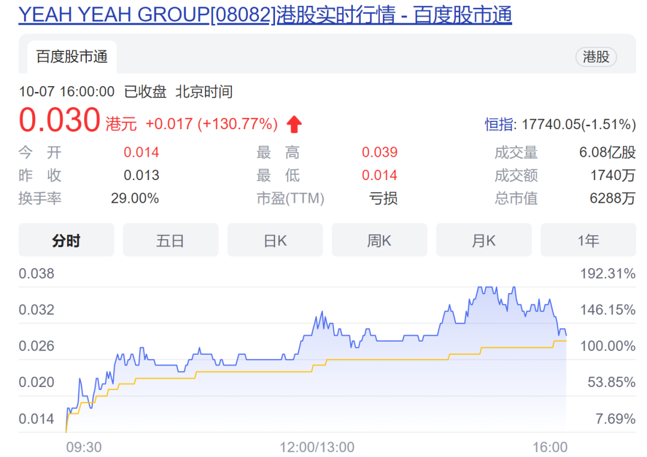Image resolution: width=647 pixels, height=457 pixels.
Task: Click the 最高 value 0.039
Action: coord(380,153)
